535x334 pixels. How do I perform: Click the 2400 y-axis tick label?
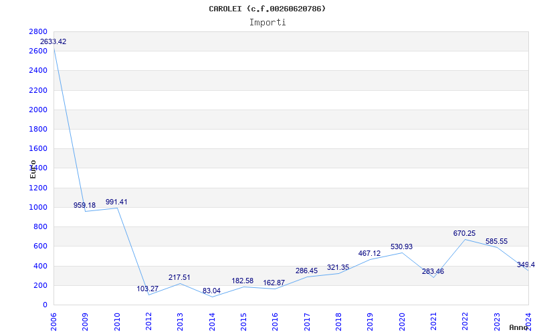click(x=38, y=71)
